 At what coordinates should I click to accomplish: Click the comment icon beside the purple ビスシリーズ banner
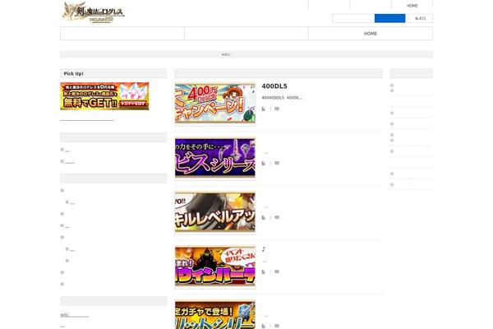tap(277, 163)
